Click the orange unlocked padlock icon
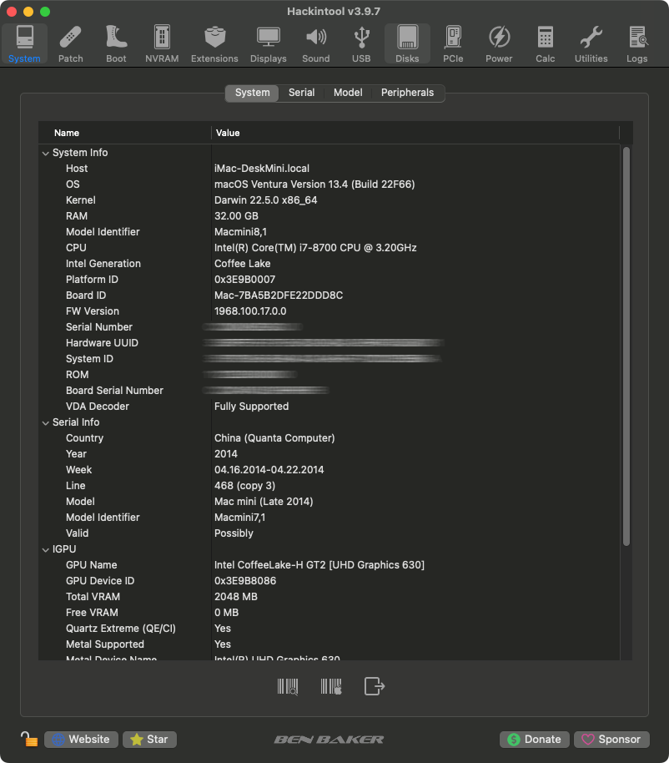Screen dimensions: 669x763 [29, 739]
